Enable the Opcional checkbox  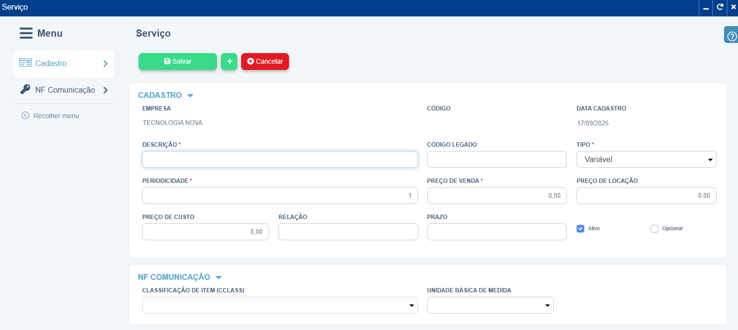coord(654,229)
